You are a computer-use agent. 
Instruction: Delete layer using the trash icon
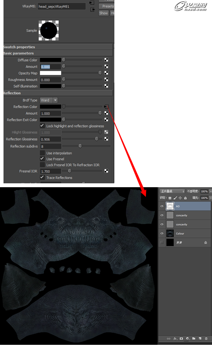pos(206,339)
